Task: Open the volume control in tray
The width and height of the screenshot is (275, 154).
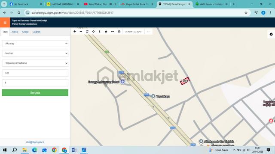Action: [248, 150]
